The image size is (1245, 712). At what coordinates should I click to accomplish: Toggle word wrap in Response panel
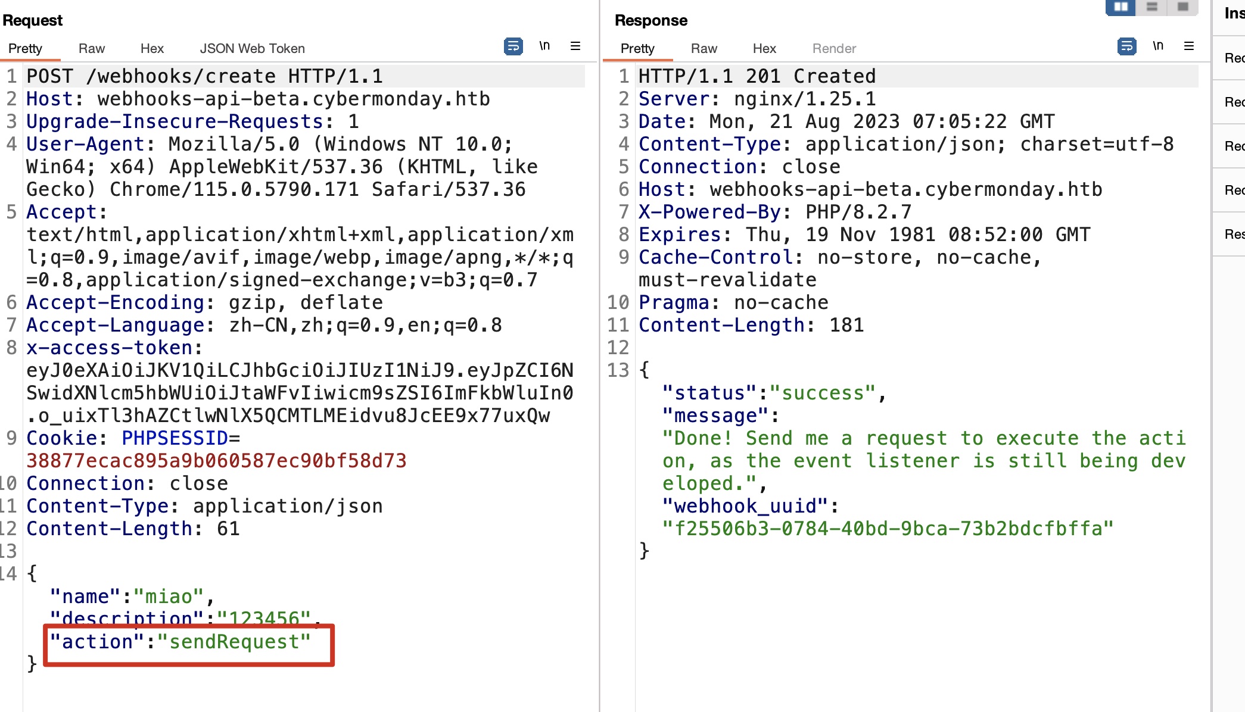(x=1126, y=46)
